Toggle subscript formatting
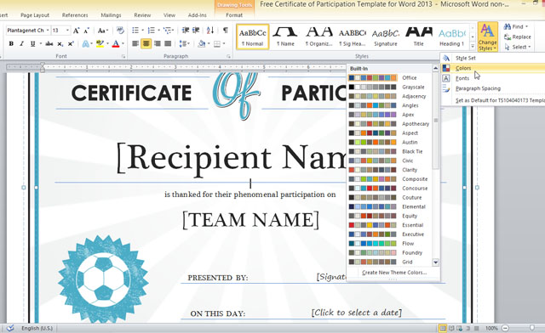Screen dimensions: 545x333 pyautogui.click(x=60, y=43)
